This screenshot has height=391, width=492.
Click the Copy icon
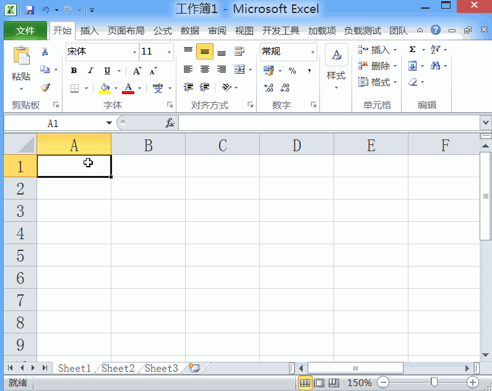45,69
